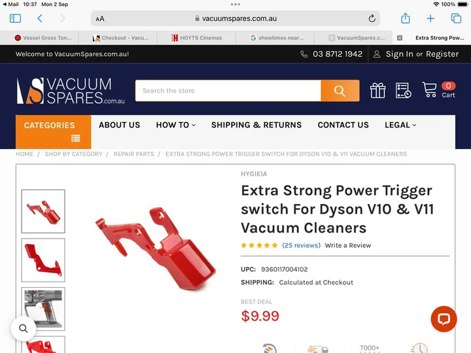Expand the HOW TO dropdown menu
471x353 pixels.
pyautogui.click(x=176, y=125)
